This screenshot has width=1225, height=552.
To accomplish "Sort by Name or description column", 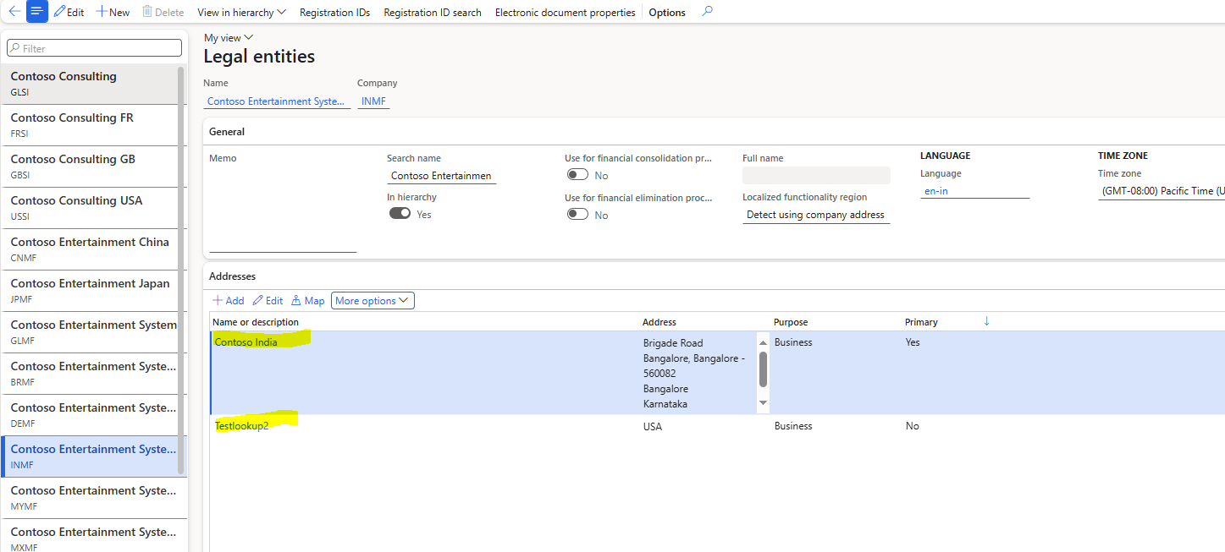I will pos(256,322).
